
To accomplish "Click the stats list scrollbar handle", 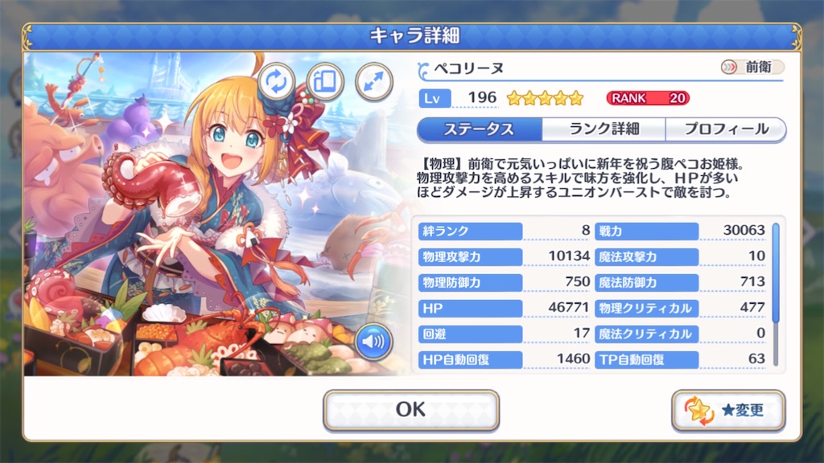I will pyautogui.click(x=776, y=273).
